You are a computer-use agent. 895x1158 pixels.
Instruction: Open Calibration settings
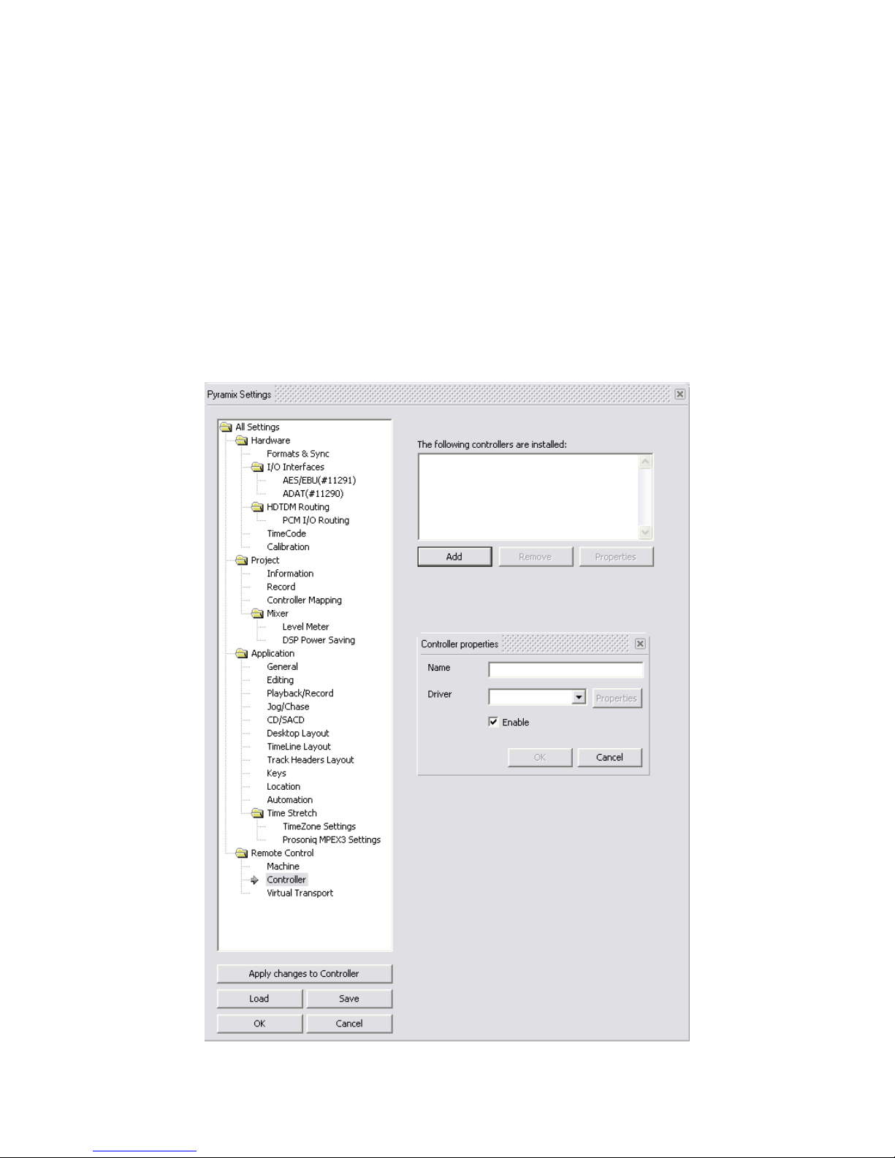pyautogui.click(x=288, y=547)
